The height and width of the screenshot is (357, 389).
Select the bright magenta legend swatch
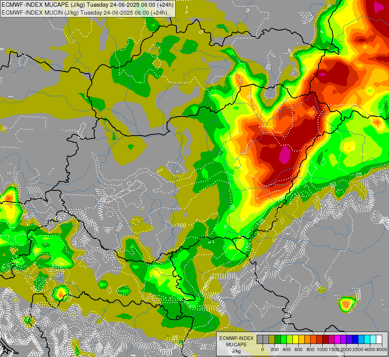tap(338, 339)
